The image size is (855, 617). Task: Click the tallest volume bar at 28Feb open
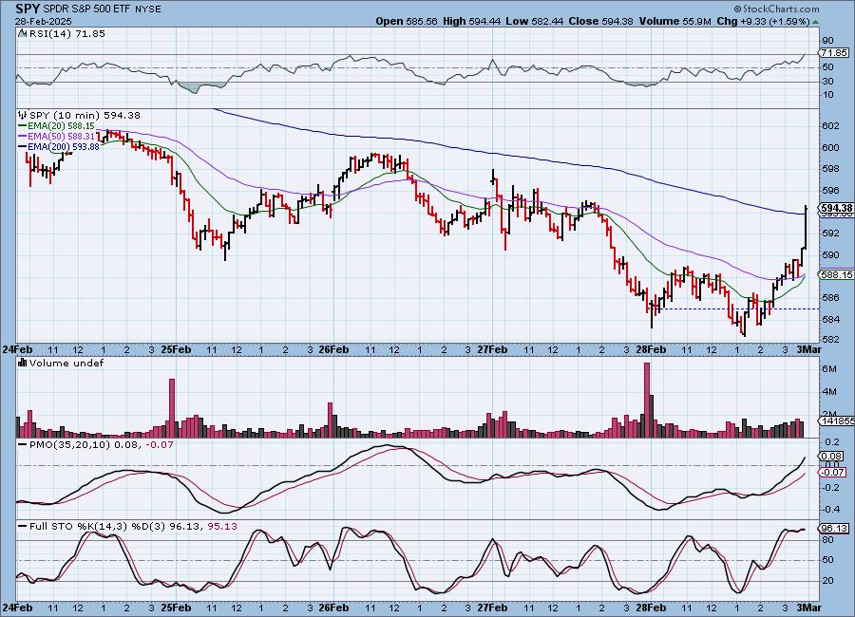647,400
